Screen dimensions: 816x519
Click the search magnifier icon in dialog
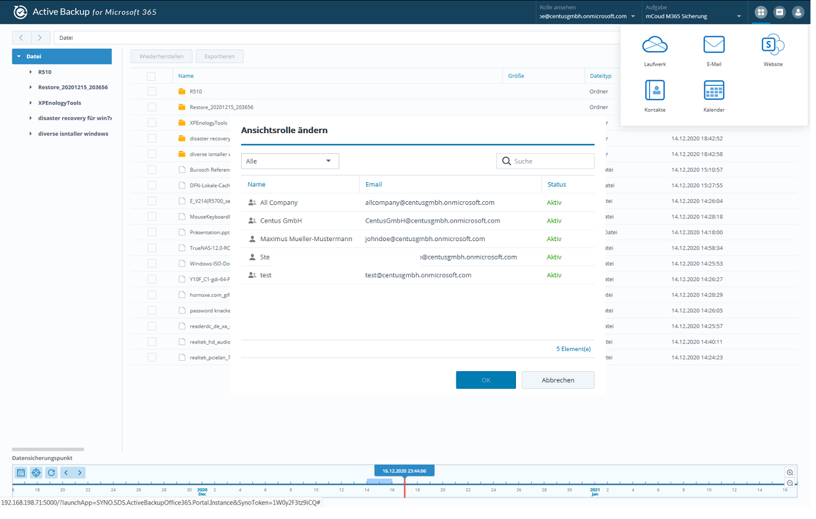(x=506, y=161)
